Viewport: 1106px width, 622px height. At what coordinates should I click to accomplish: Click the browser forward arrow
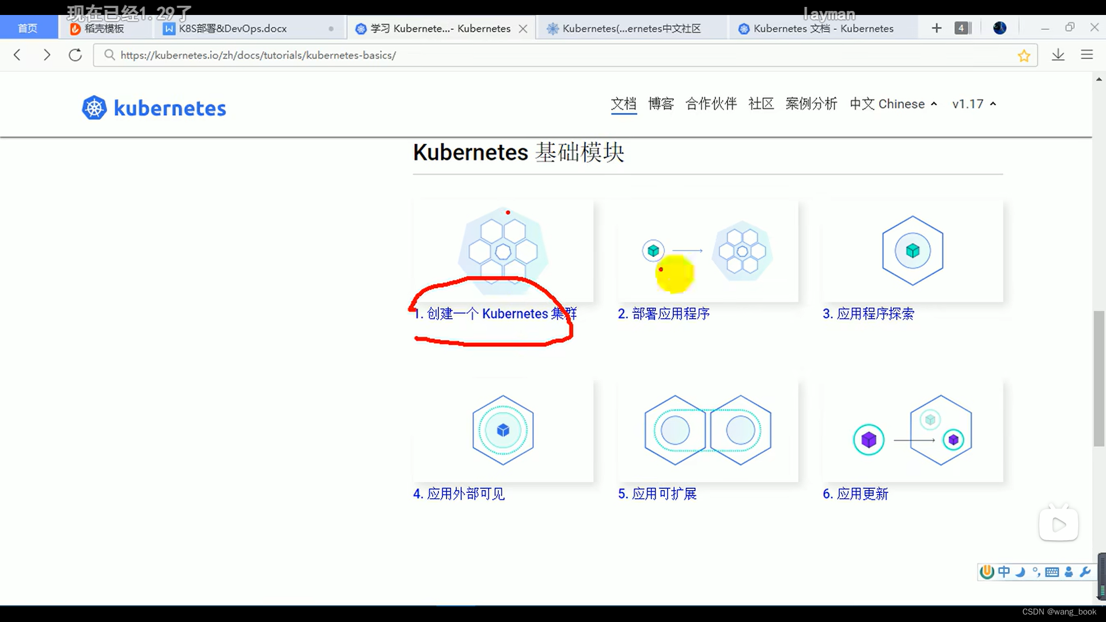click(47, 55)
